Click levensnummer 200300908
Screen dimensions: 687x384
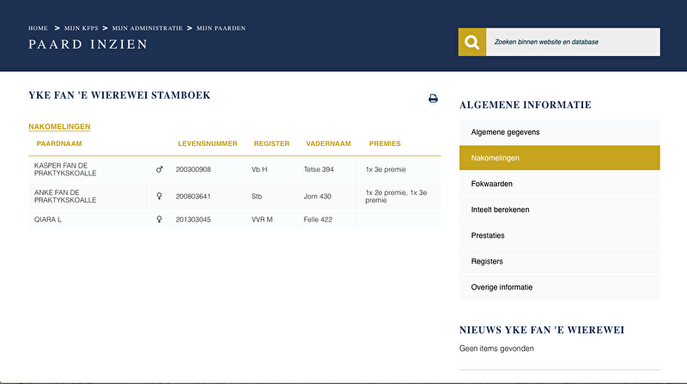click(x=193, y=169)
